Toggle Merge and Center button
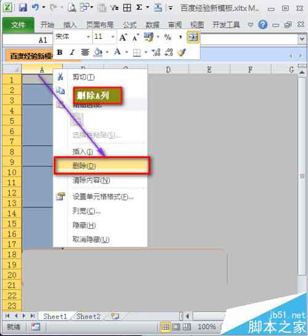308x336 pixels. (193, 37)
